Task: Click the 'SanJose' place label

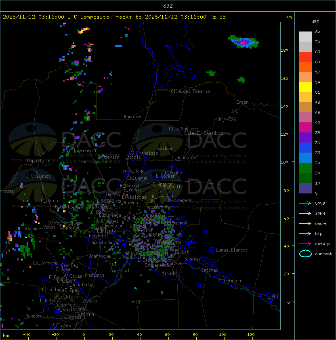Action: [x=165, y=149]
